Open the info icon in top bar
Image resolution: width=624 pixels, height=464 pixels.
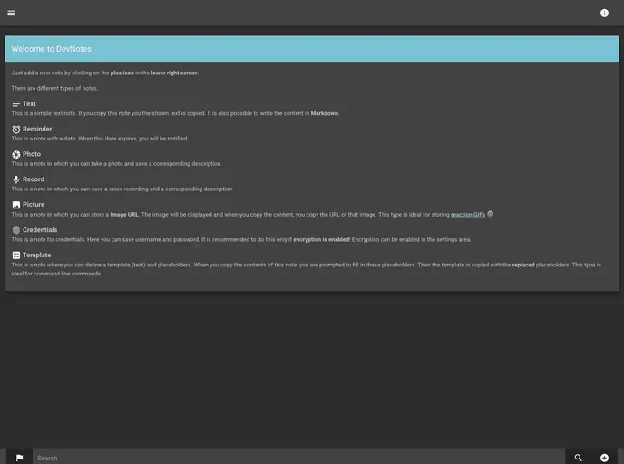coord(604,13)
